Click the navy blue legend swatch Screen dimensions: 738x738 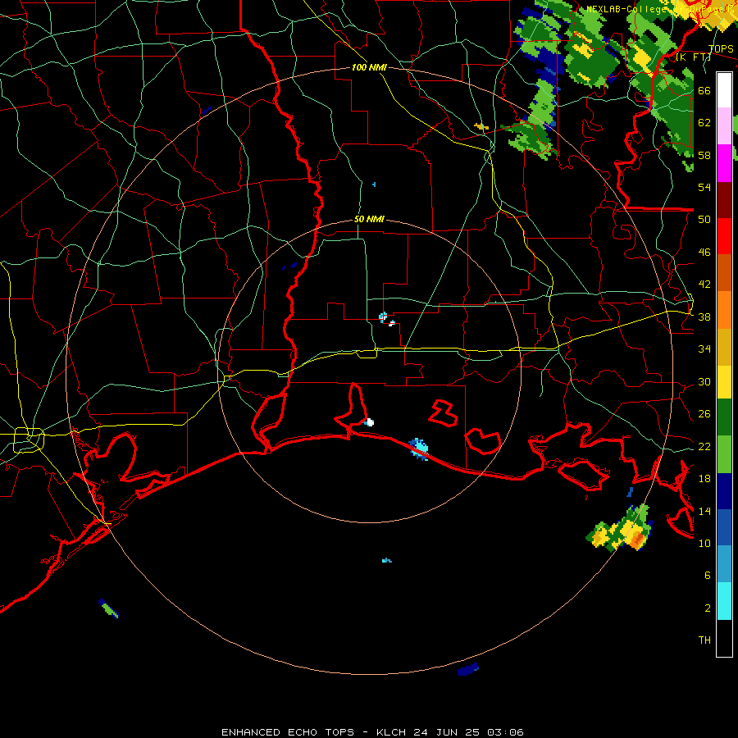tap(724, 491)
